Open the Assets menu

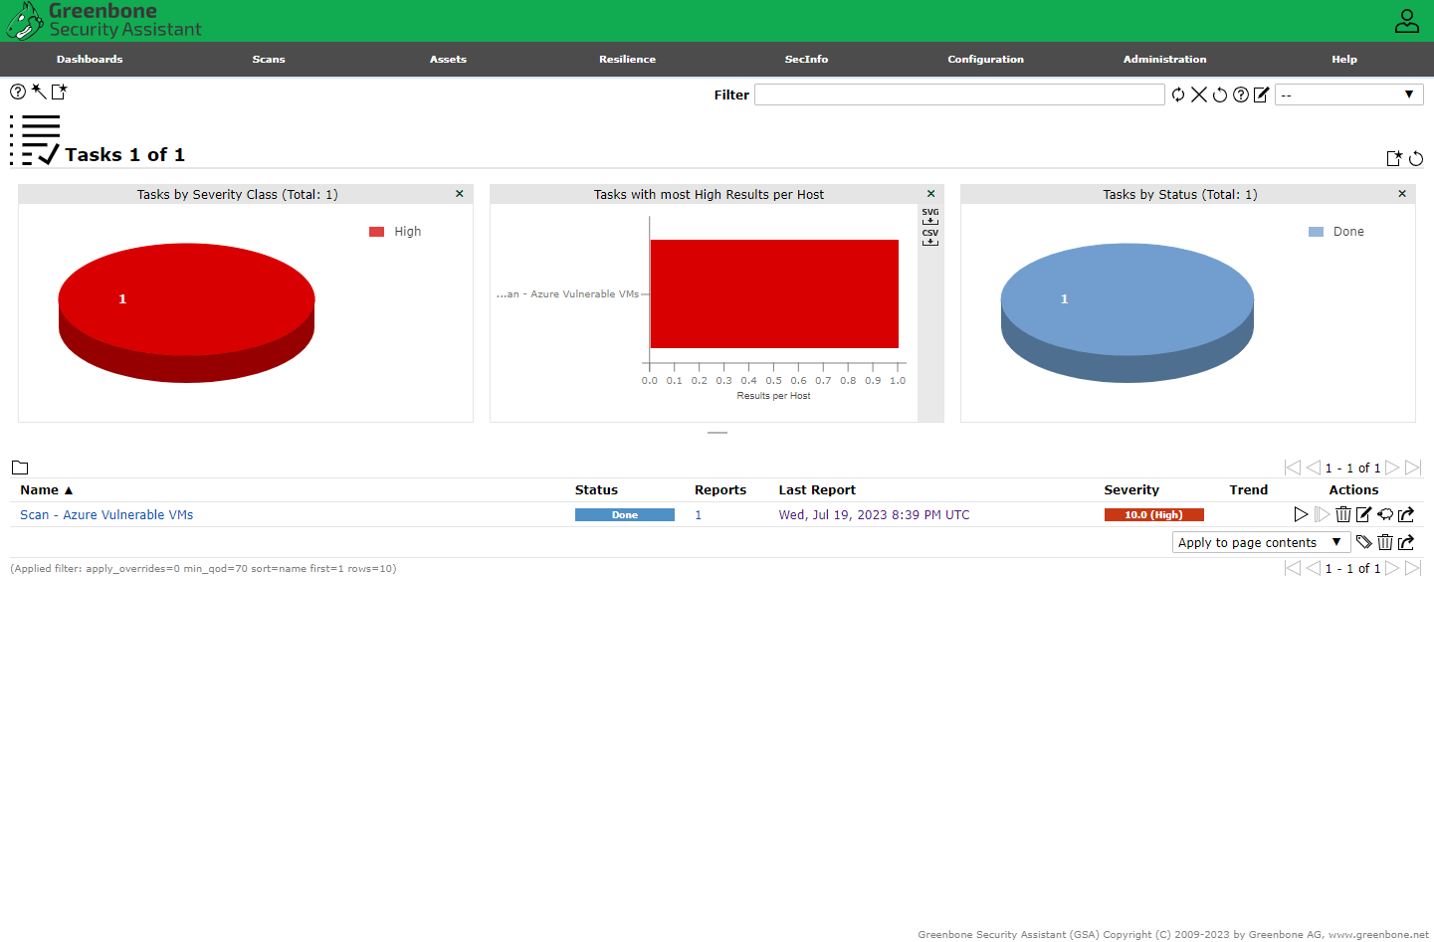pos(448,60)
